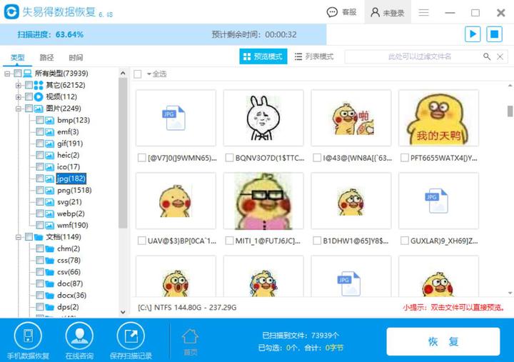
Task: Clear the filename filter with X icon
Action: pyautogui.click(x=500, y=56)
